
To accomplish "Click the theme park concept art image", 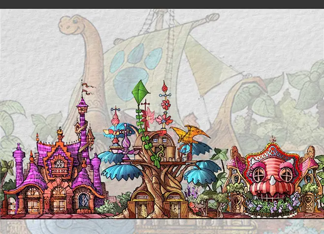I will (x=162, y=121).
